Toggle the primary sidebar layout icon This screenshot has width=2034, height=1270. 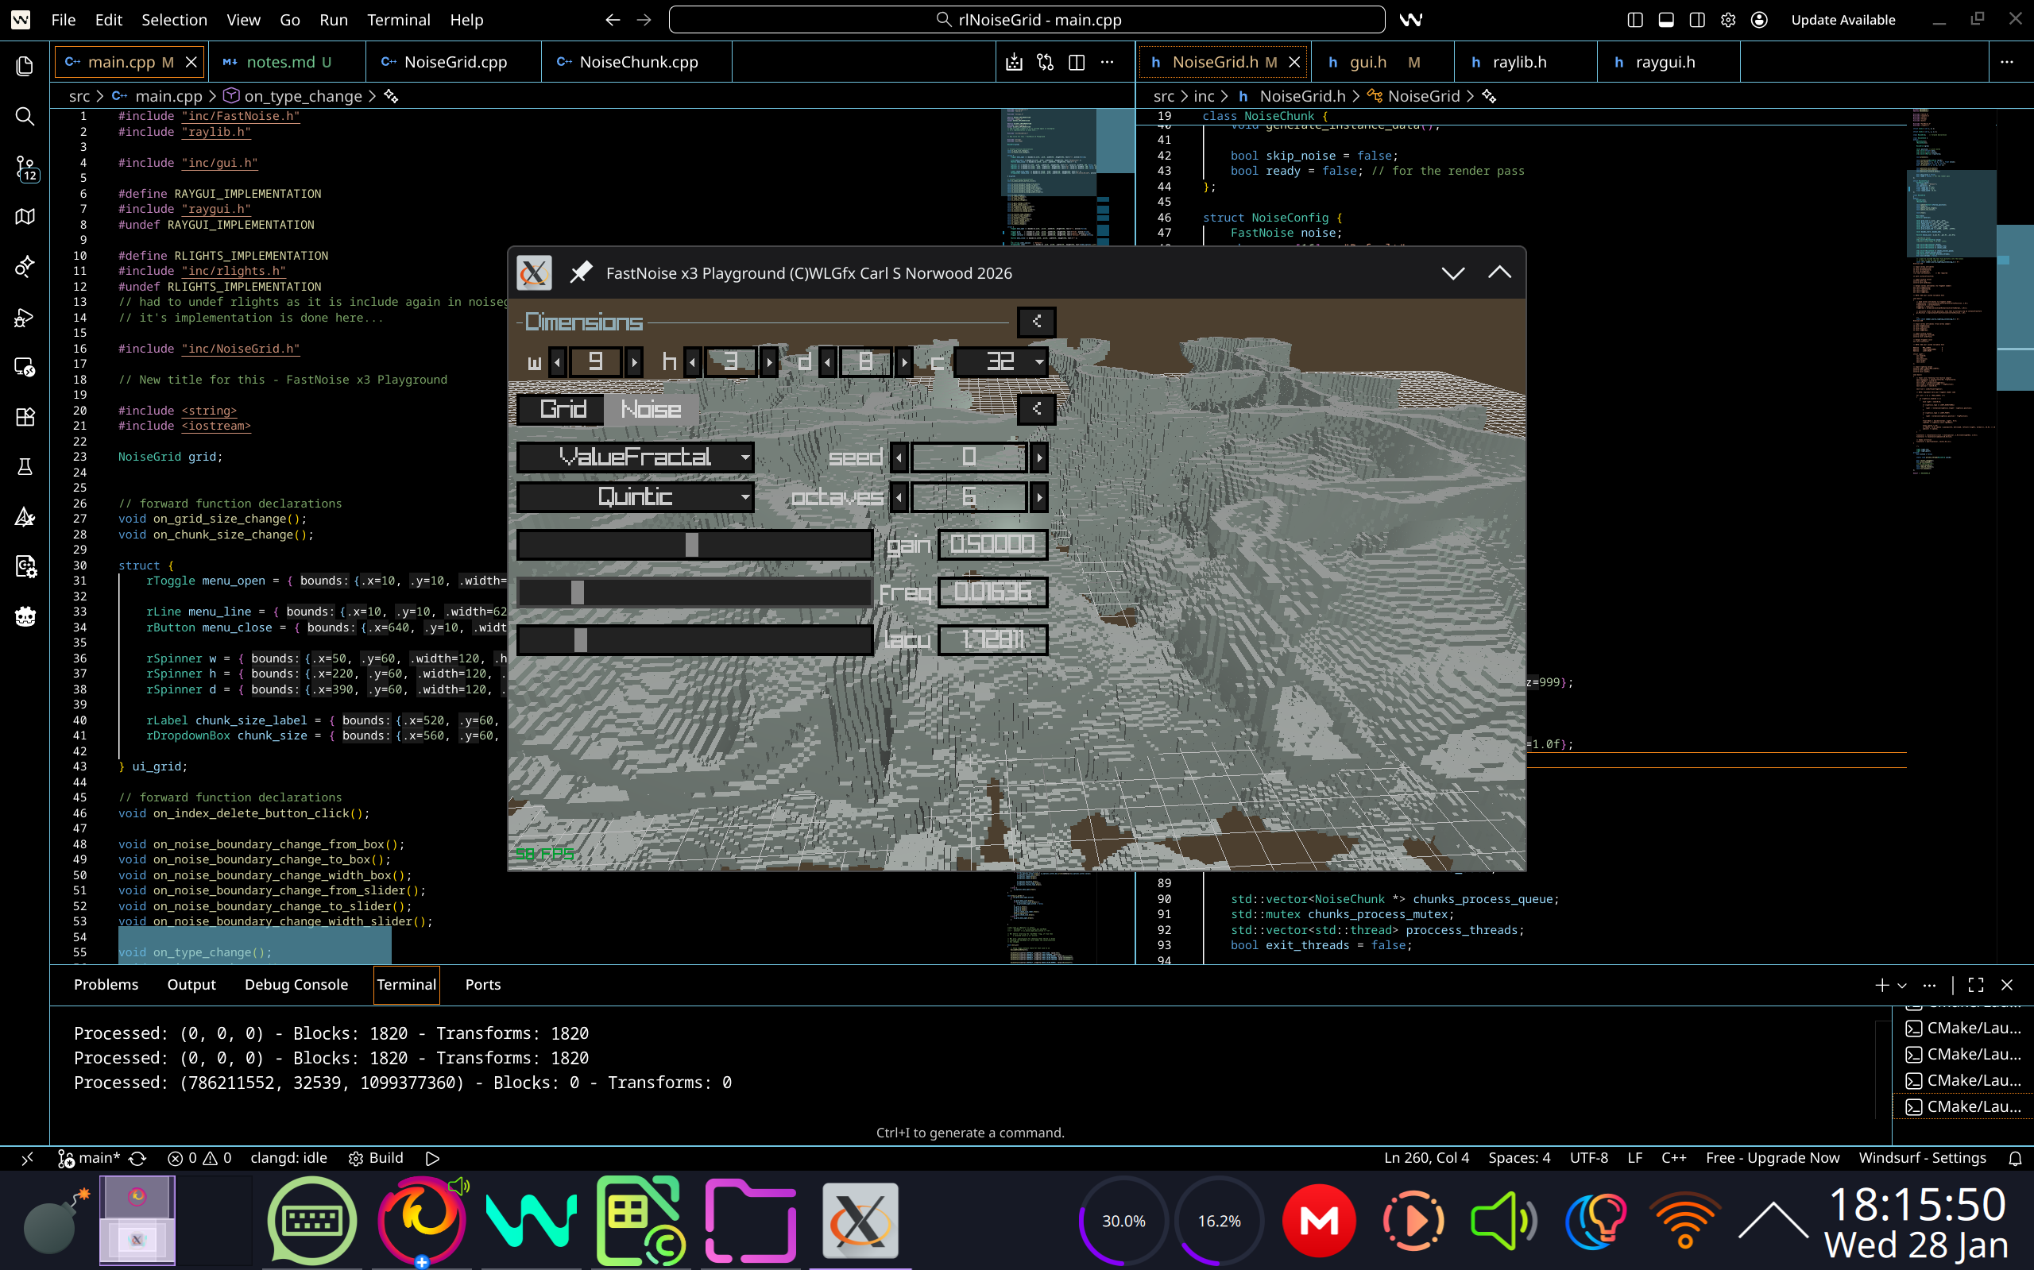pos(1635,19)
